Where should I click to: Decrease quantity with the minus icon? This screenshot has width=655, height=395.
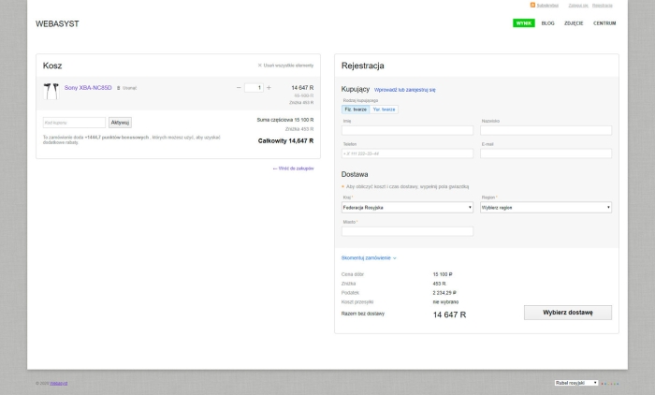click(239, 87)
